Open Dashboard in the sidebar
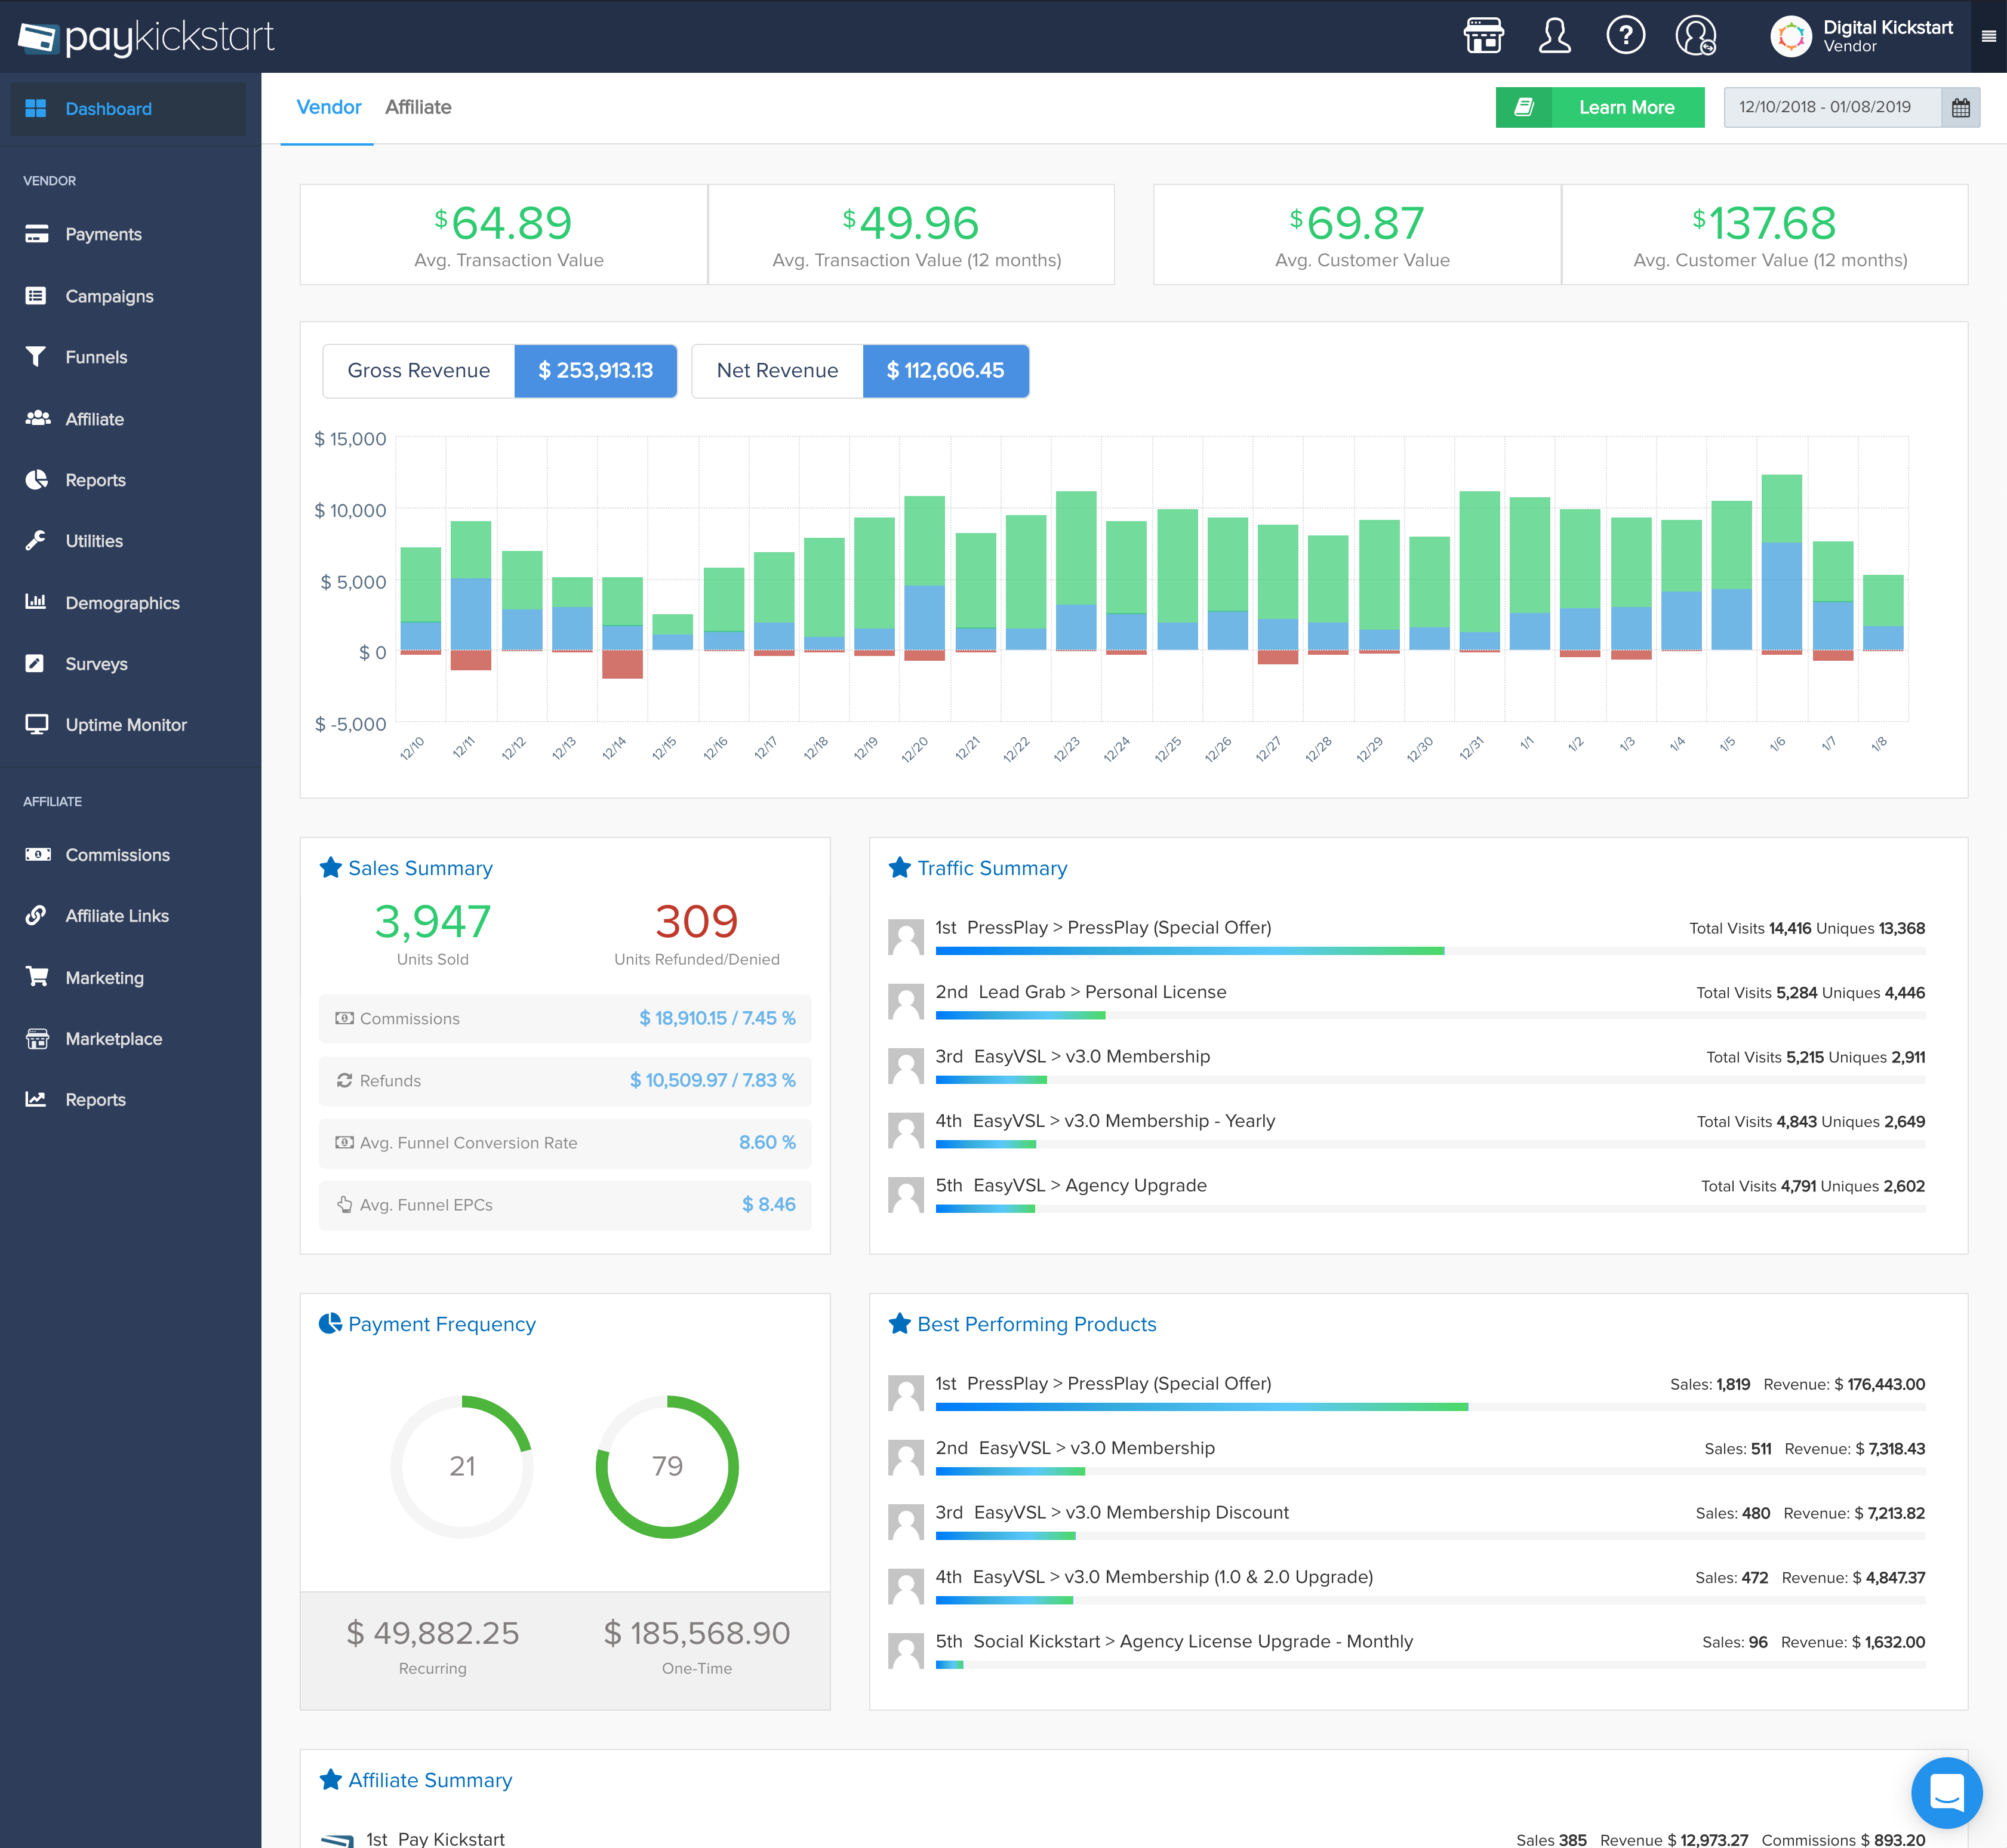 (128, 108)
